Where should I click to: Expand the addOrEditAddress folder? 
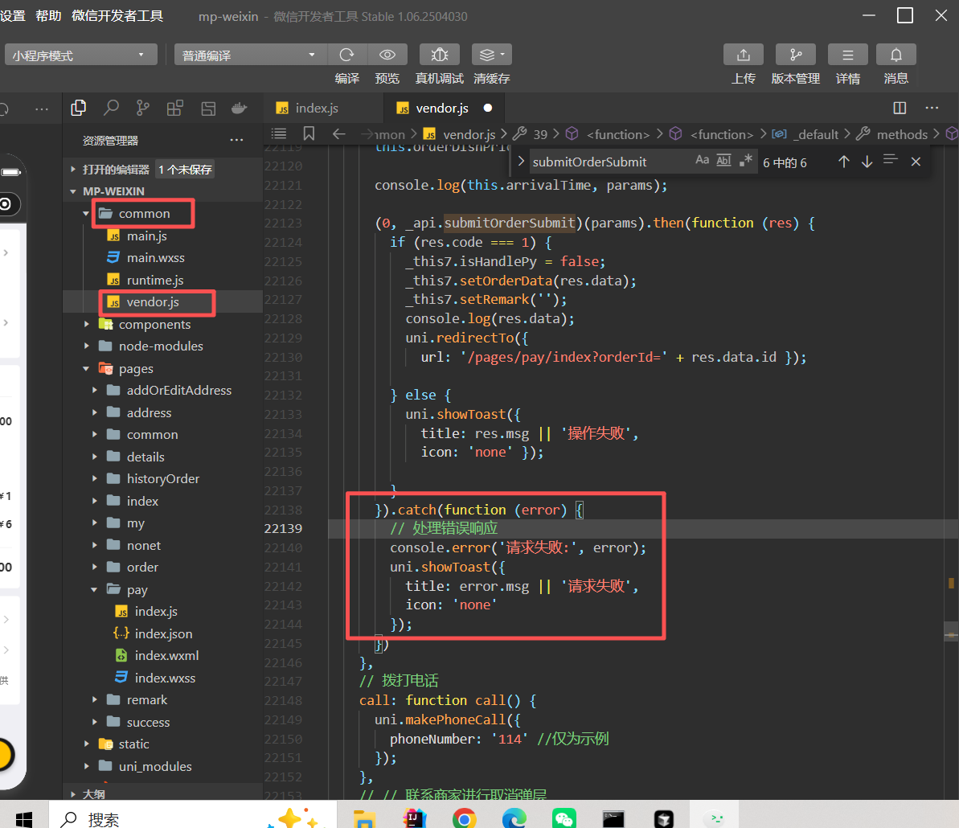pos(94,390)
